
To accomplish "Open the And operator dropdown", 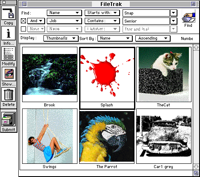I will [x=36, y=21].
